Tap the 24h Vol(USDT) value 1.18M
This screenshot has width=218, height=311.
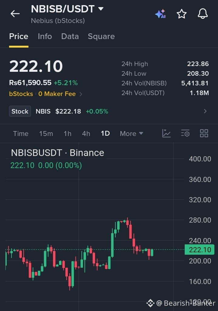coord(199,93)
